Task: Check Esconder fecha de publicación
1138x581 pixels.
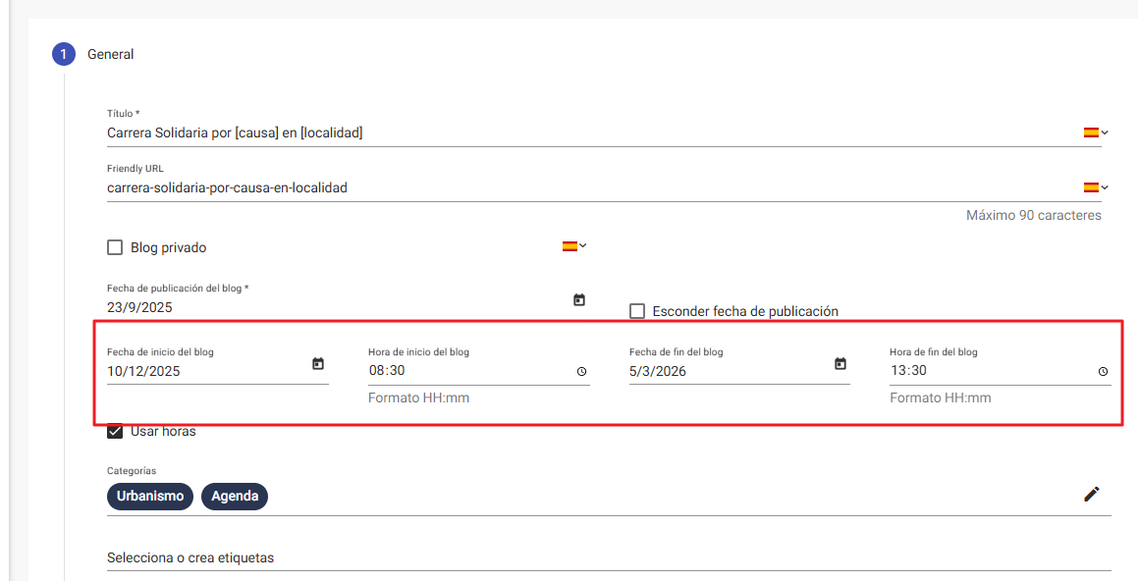Action: [x=637, y=311]
